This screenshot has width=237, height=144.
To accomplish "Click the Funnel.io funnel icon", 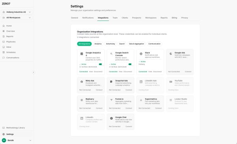I will pos(111,100).
